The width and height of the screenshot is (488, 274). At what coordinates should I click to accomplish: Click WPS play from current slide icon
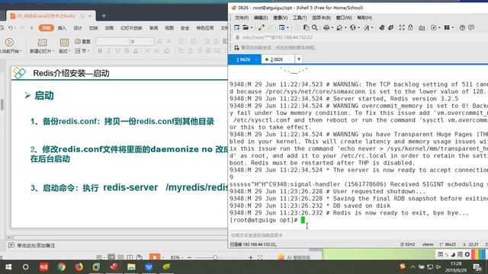coord(9,43)
